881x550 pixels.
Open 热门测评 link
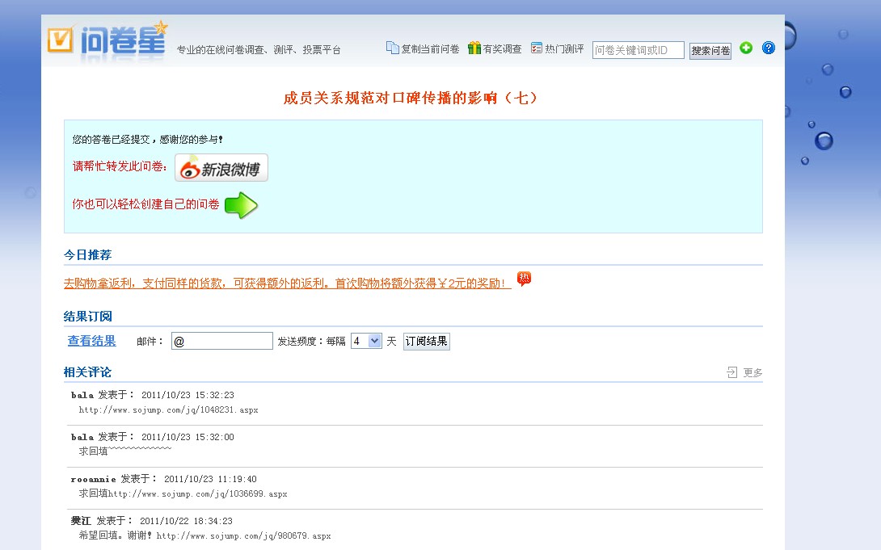[565, 48]
